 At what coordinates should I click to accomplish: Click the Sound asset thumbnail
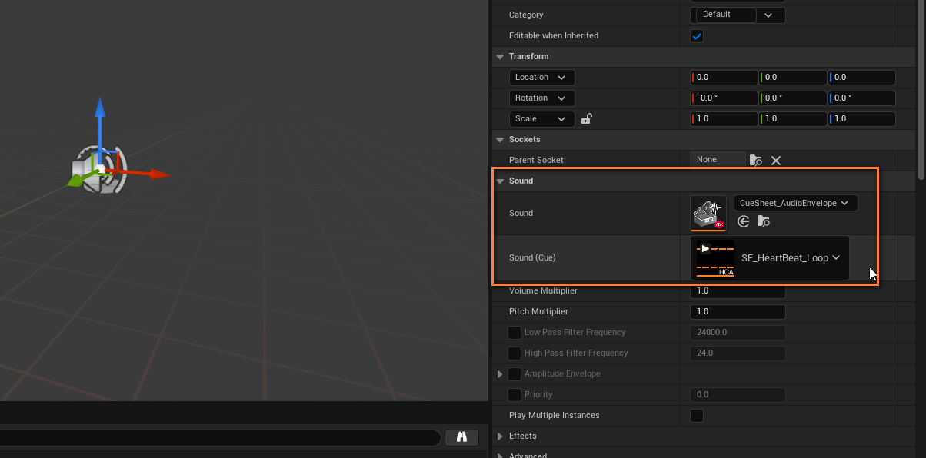click(708, 214)
